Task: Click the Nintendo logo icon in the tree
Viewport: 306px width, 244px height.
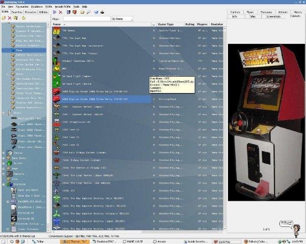Action: click(x=9, y=184)
